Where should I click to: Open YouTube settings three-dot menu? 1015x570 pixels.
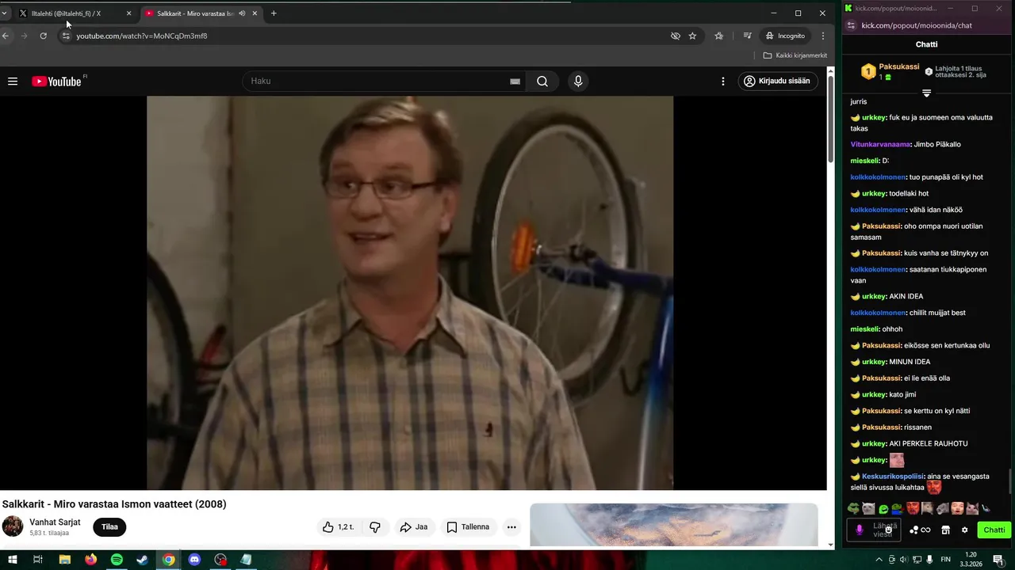click(x=722, y=82)
